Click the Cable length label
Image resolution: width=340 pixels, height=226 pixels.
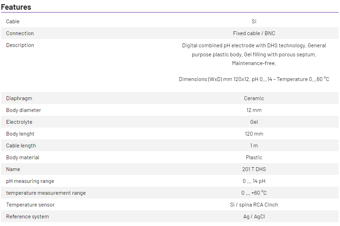tap(21, 146)
